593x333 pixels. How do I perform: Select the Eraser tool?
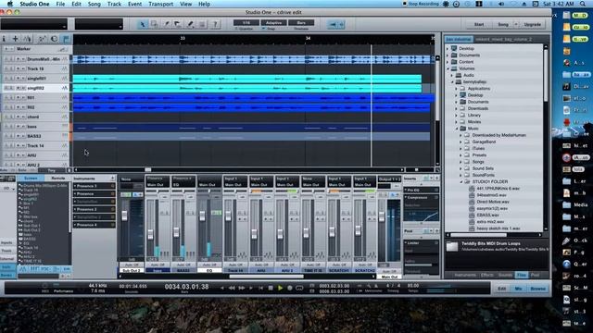(x=178, y=25)
